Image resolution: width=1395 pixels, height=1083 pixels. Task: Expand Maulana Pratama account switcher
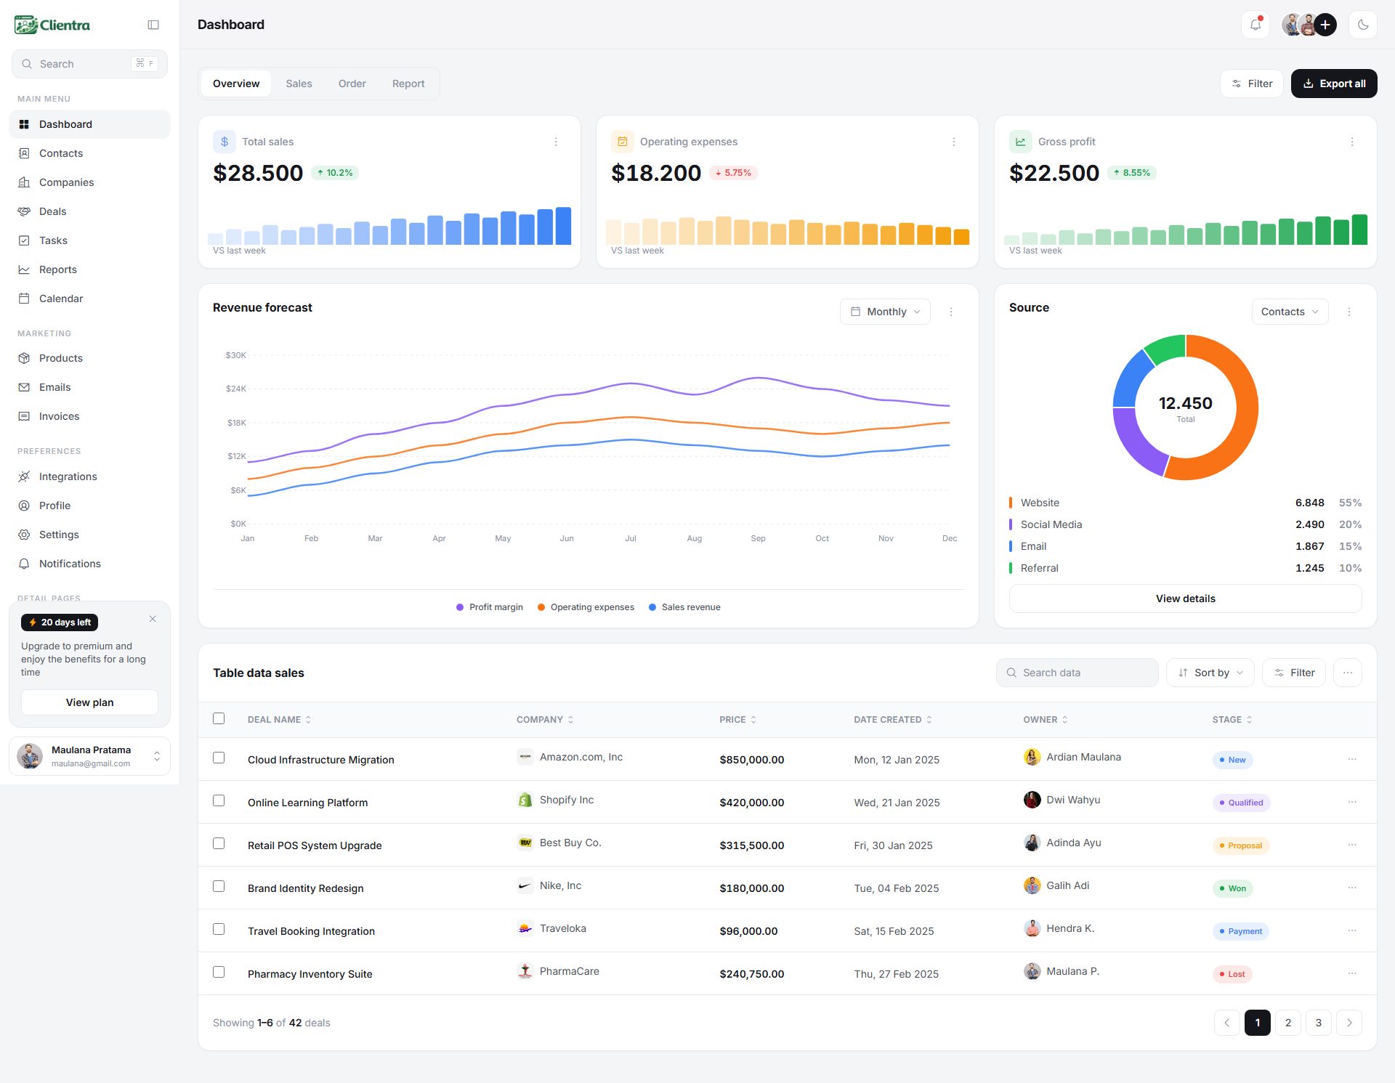89,756
